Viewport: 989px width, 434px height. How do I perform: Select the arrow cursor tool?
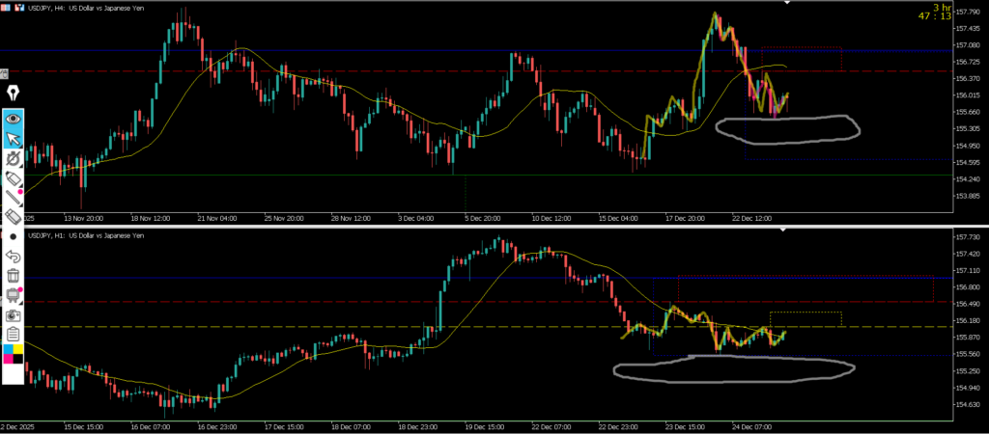coord(14,138)
